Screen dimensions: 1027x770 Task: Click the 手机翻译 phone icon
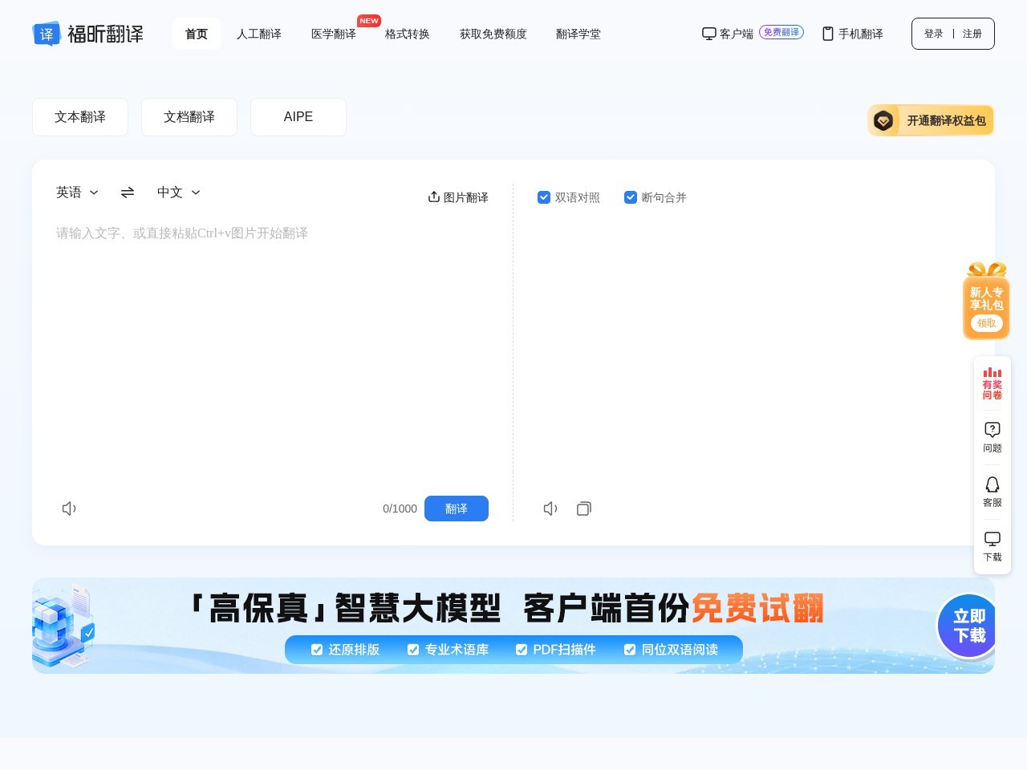pyautogui.click(x=828, y=34)
